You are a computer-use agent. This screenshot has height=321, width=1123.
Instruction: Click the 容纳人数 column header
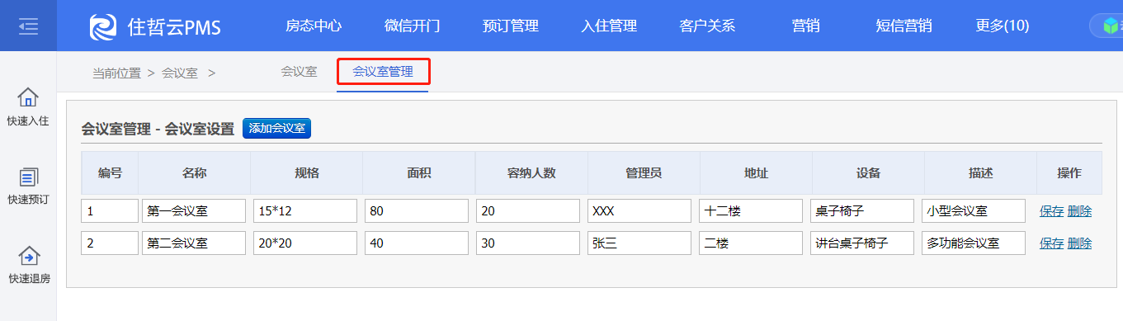531,173
